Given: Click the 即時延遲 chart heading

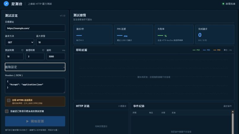Looking at the screenshot, I should click(x=82, y=50).
